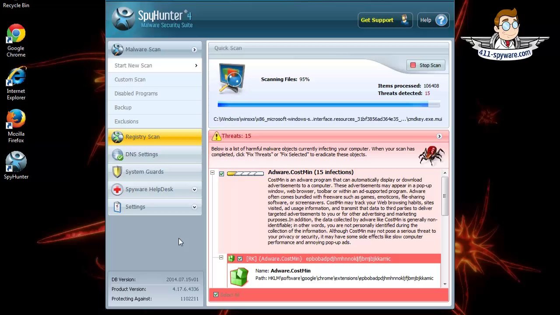Click the threat severity level bar
The width and height of the screenshot is (560, 315).
(245, 174)
